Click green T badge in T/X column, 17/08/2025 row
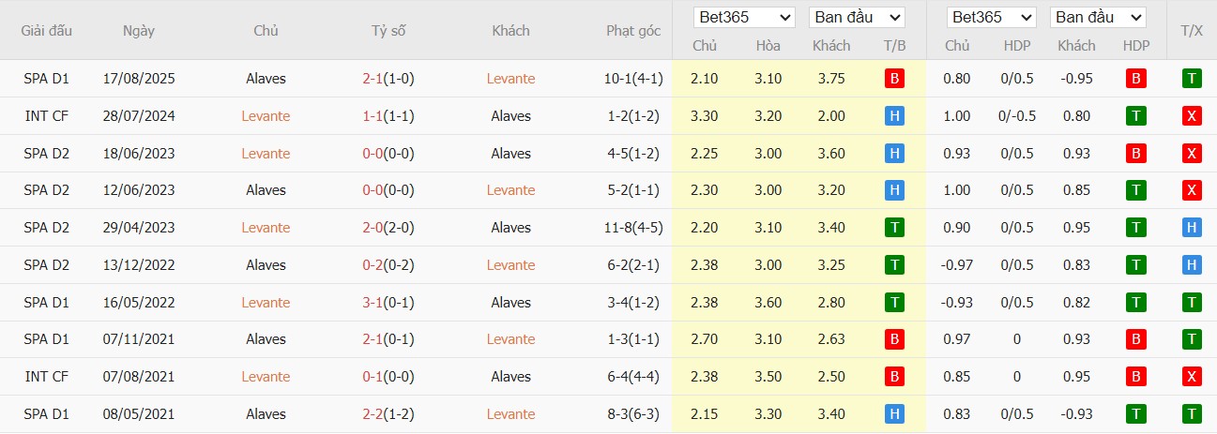Screen dimensions: 1217x434 click(x=1192, y=79)
